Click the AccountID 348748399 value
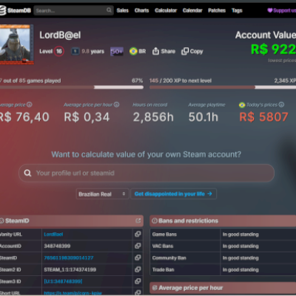The image size is (296, 296). (57, 246)
